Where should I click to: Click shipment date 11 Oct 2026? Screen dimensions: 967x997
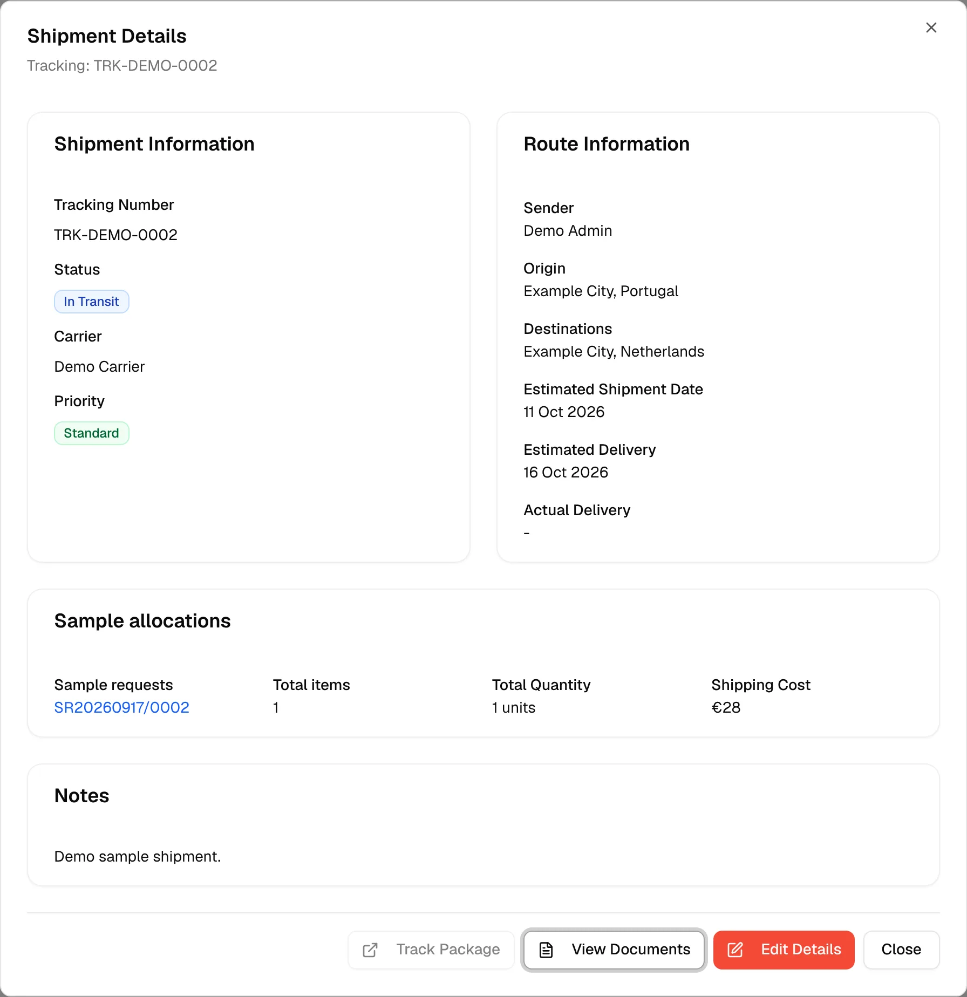point(564,412)
